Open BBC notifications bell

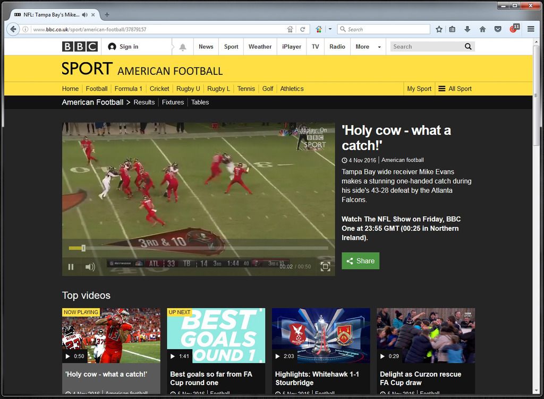183,47
